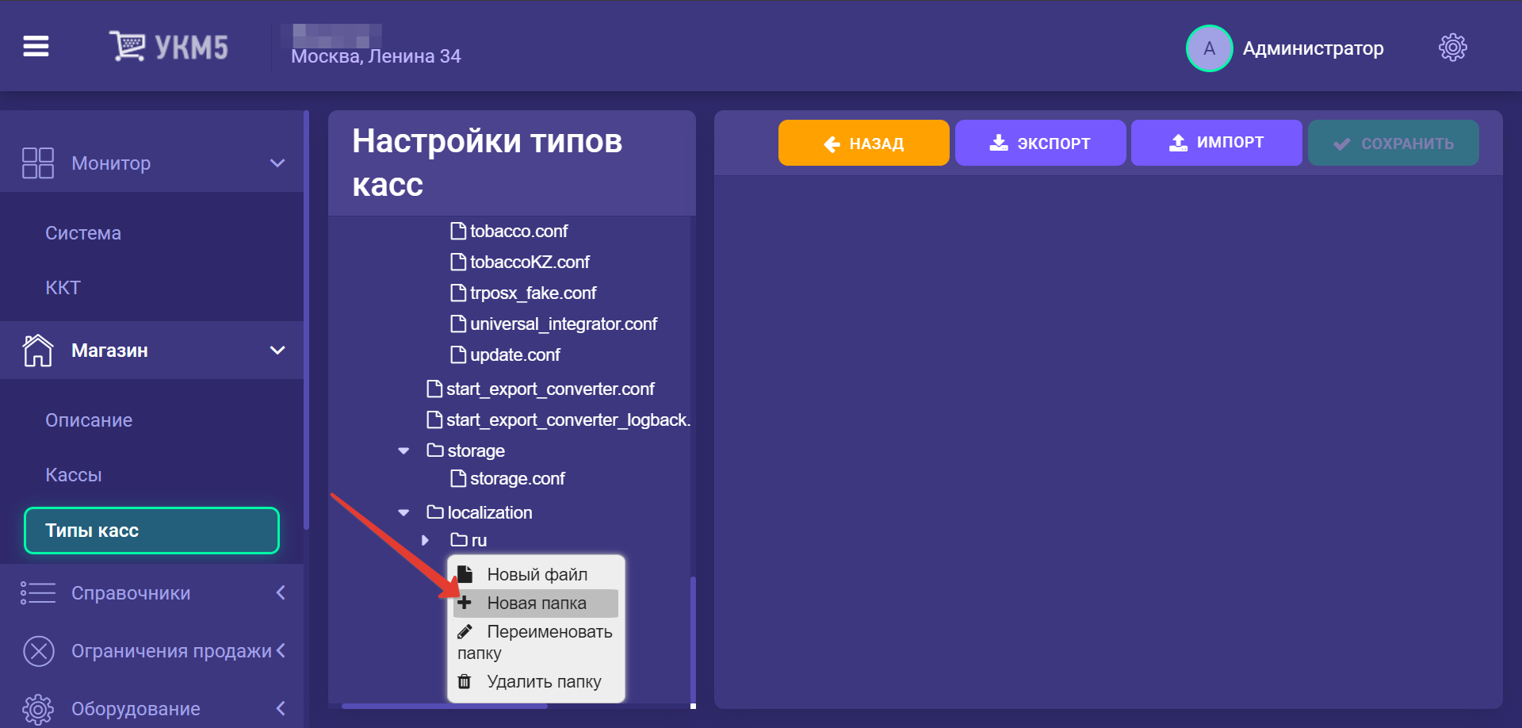
Task: Select universal_integrator.conf file name in tree
Action: click(x=564, y=324)
